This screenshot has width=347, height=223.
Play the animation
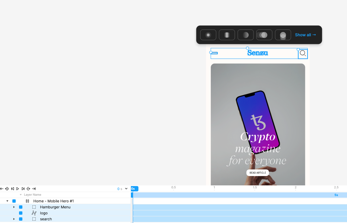pos(18,189)
